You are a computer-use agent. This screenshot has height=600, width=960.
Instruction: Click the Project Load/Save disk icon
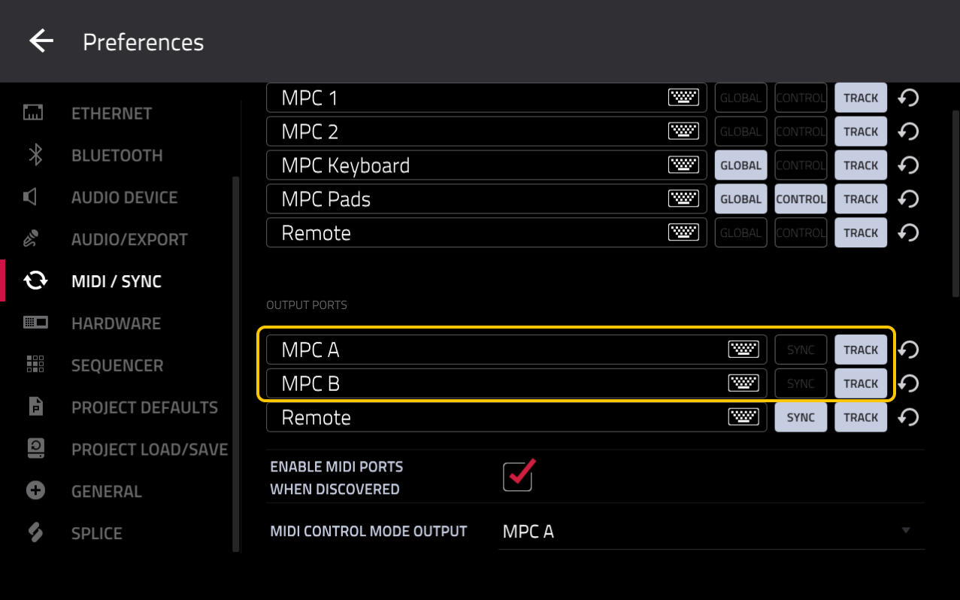click(35, 449)
